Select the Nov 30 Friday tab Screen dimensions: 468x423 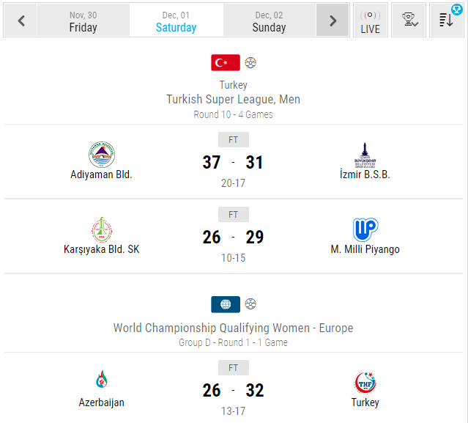click(83, 21)
